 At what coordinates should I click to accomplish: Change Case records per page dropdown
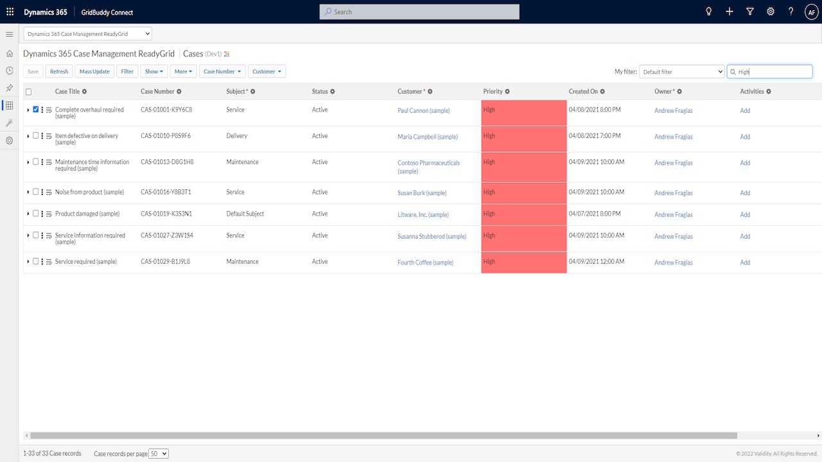[x=159, y=454]
